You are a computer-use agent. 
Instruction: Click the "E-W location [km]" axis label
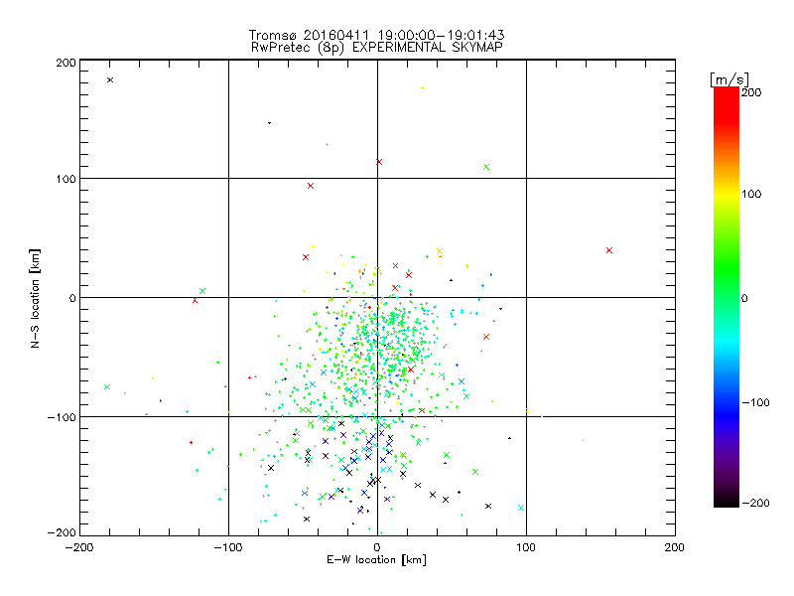(x=376, y=560)
